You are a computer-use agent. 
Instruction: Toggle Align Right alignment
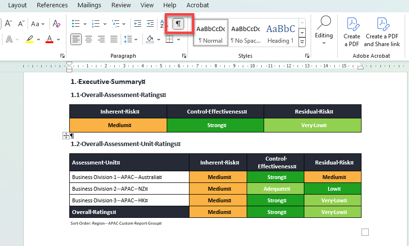(x=101, y=39)
